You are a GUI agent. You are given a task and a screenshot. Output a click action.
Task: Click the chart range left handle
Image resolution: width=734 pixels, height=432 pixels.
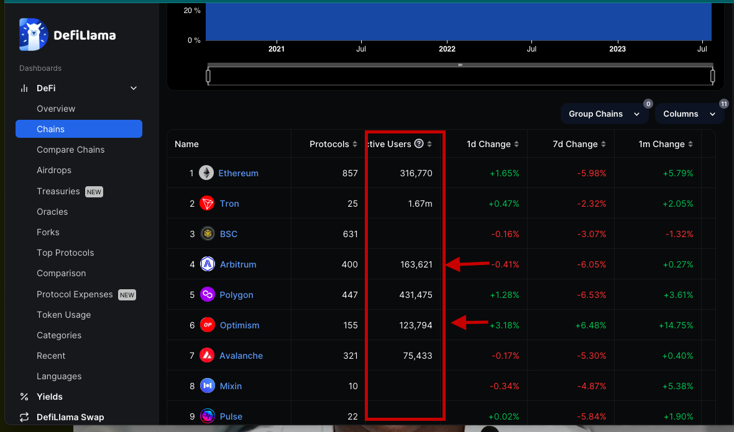pyautogui.click(x=208, y=76)
